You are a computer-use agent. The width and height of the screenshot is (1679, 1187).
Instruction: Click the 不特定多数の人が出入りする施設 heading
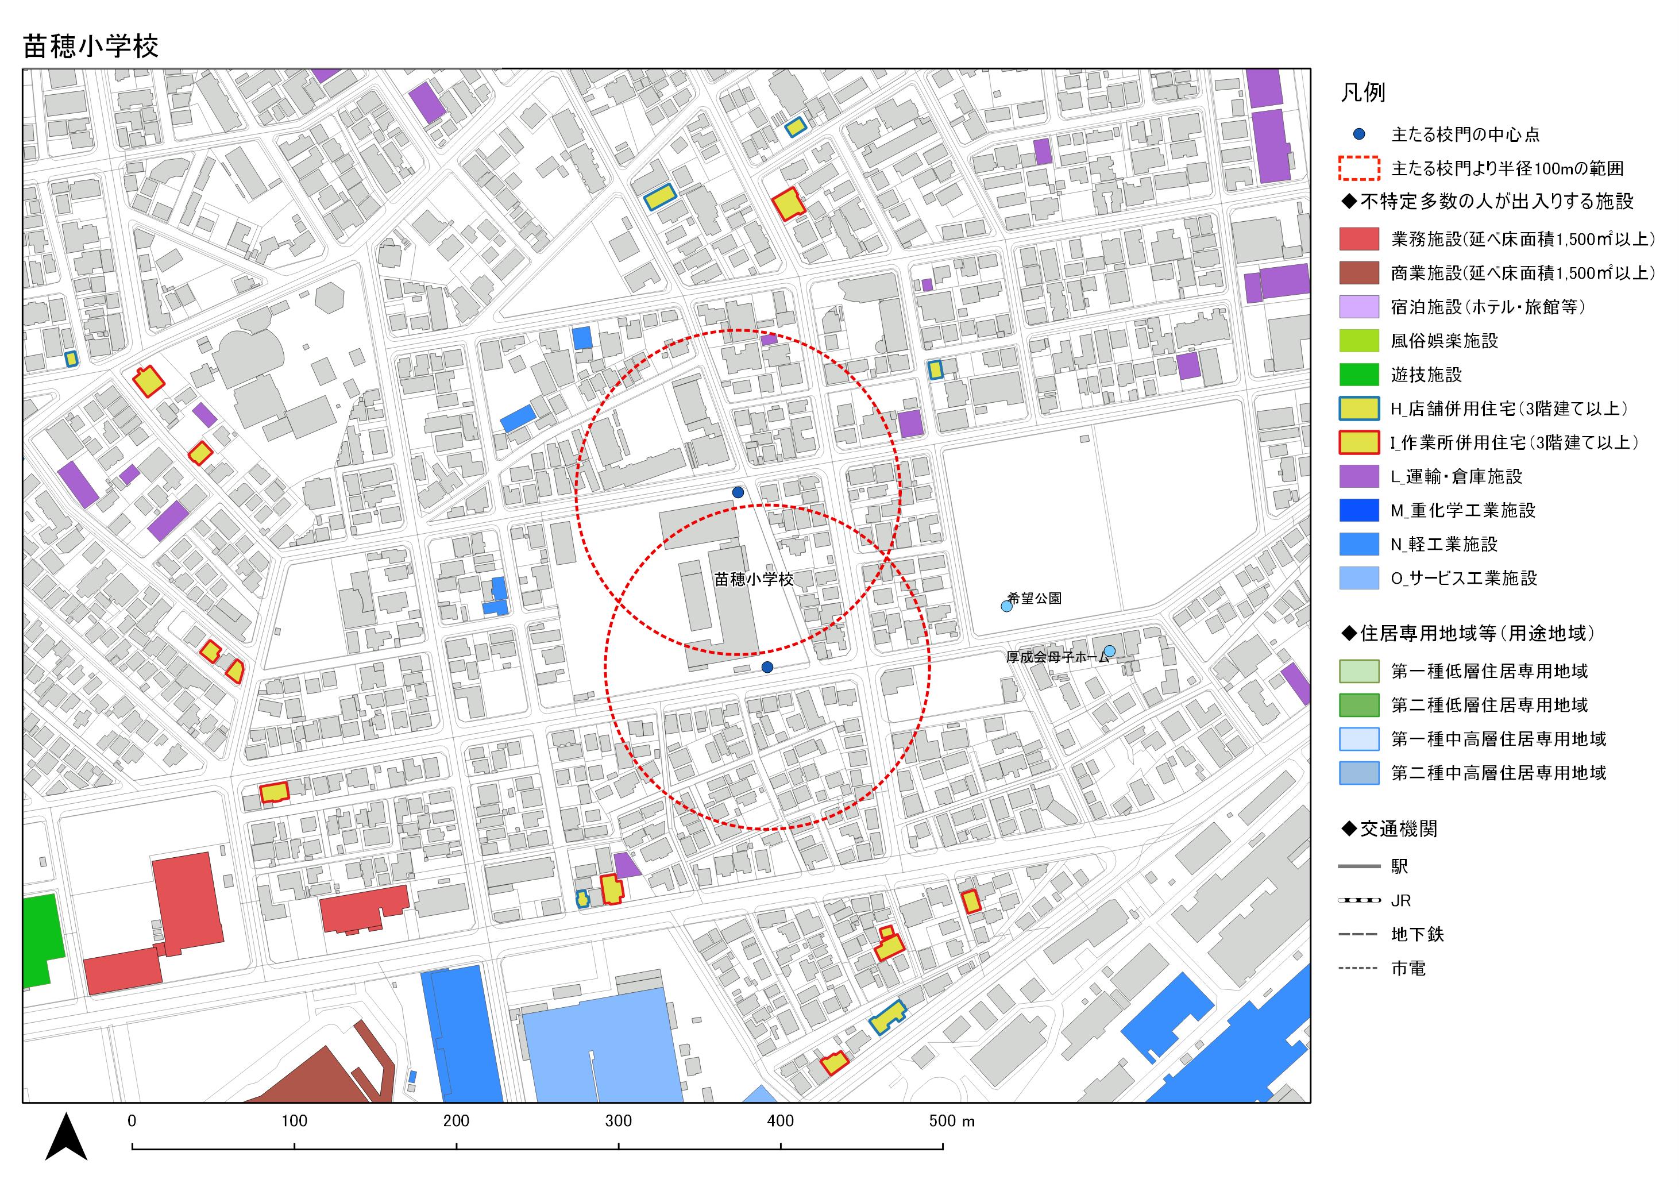click(1487, 201)
